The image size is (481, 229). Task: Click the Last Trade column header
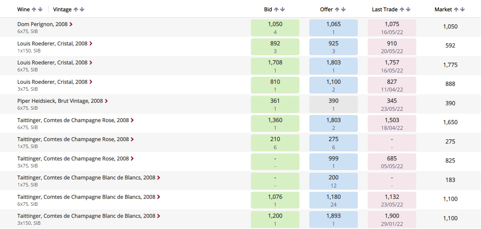click(x=385, y=9)
